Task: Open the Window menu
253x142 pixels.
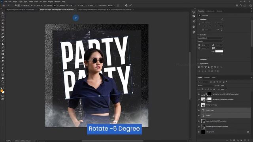Action: tap(57, 2)
